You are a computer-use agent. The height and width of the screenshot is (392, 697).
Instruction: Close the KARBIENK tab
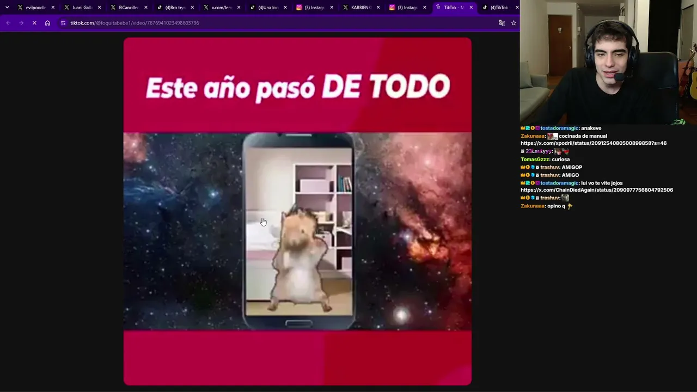tap(378, 8)
